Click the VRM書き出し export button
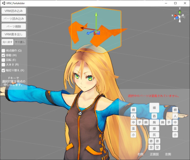 (x=14, y=34)
